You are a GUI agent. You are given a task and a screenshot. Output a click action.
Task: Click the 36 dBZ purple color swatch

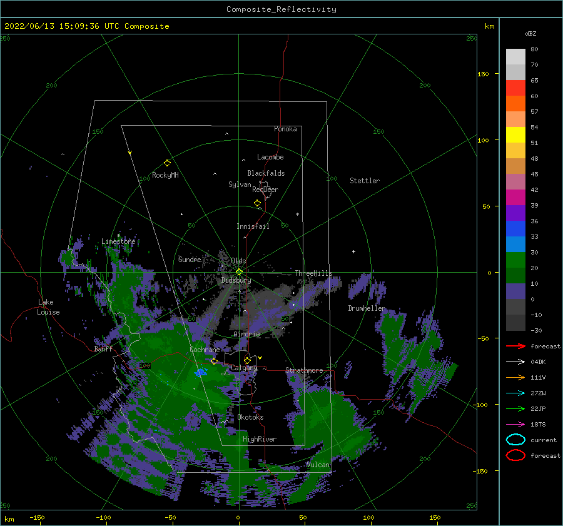tap(515, 213)
